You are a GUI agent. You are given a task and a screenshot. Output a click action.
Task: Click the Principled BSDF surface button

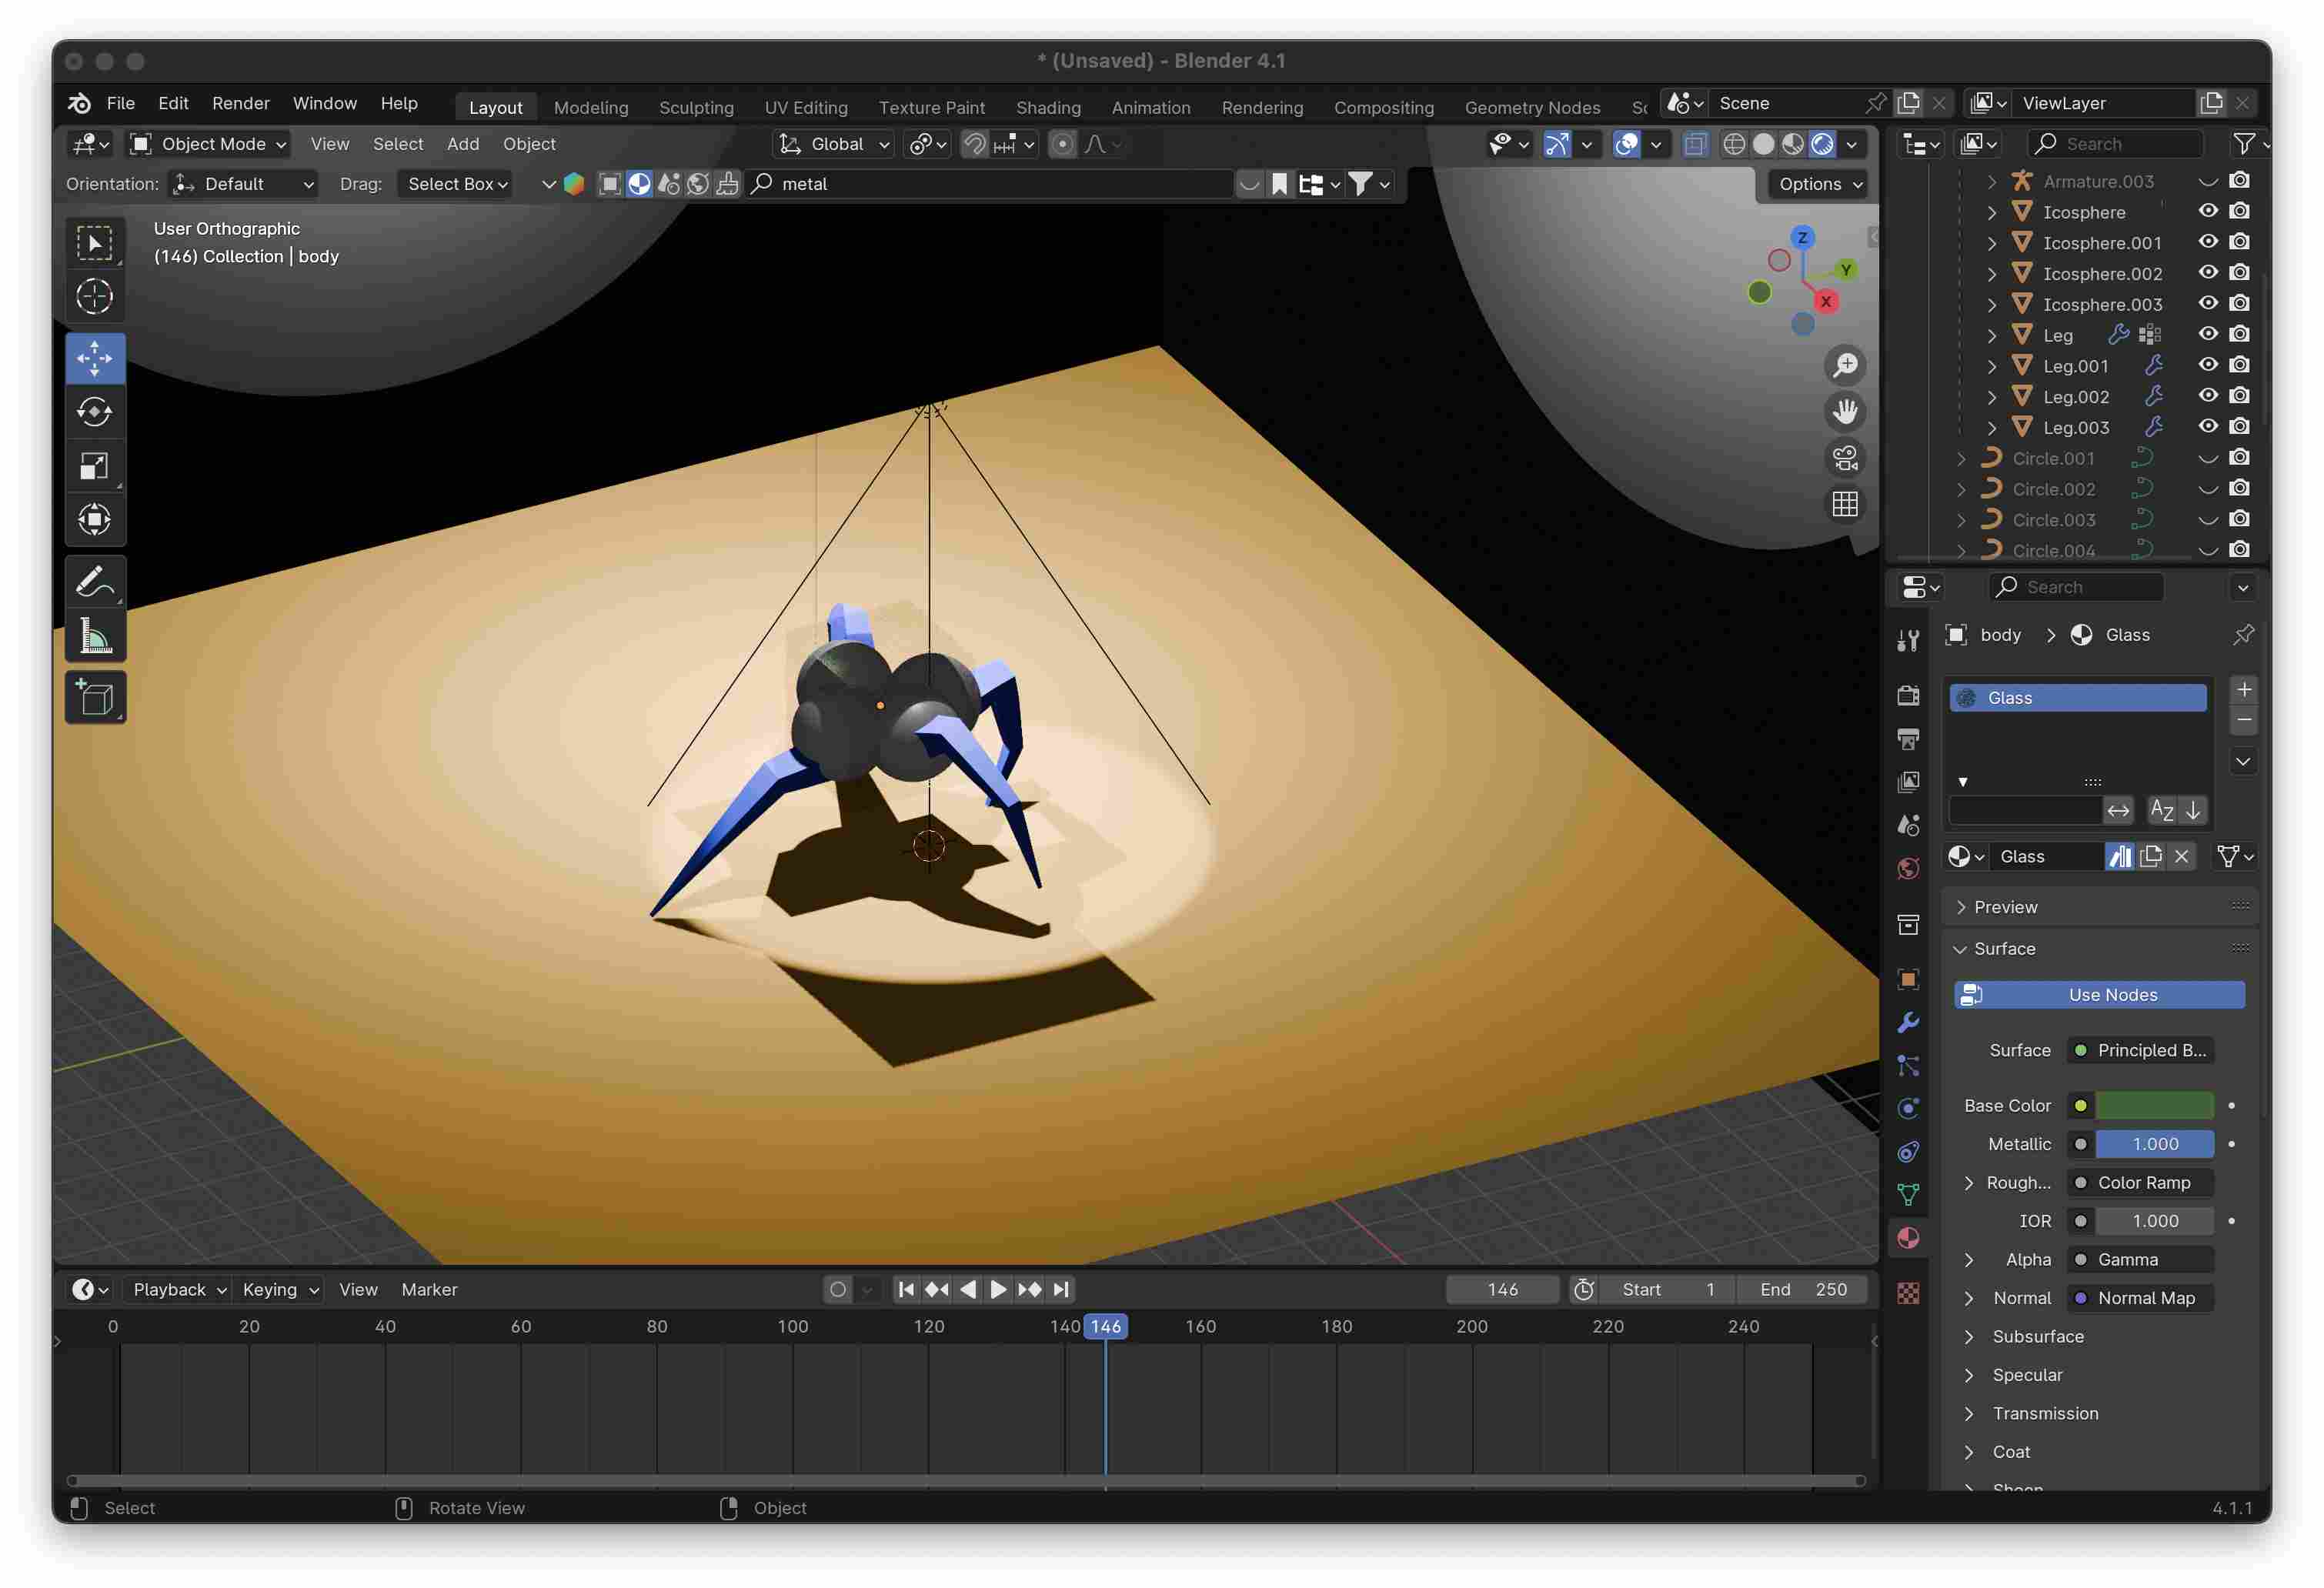(2140, 1050)
